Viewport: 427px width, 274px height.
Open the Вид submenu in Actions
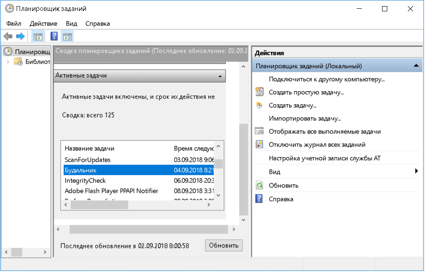416,171
